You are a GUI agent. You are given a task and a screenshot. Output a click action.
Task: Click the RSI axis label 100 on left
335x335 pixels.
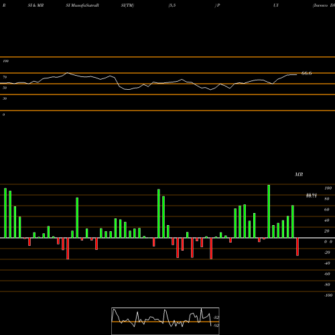(x=5, y=61)
